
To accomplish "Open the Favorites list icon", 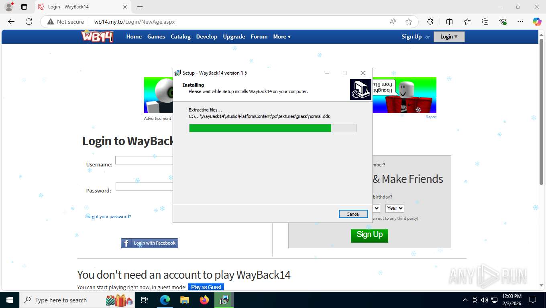I will click(467, 22).
